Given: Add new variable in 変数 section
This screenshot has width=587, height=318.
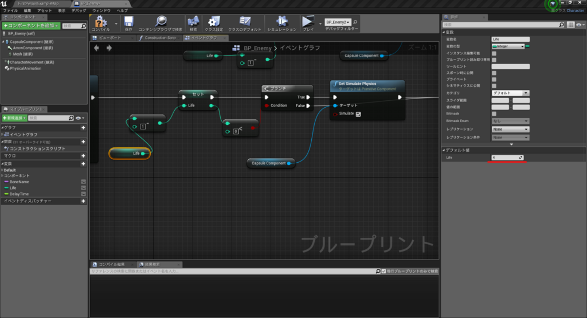Looking at the screenshot, I should tap(83, 163).
